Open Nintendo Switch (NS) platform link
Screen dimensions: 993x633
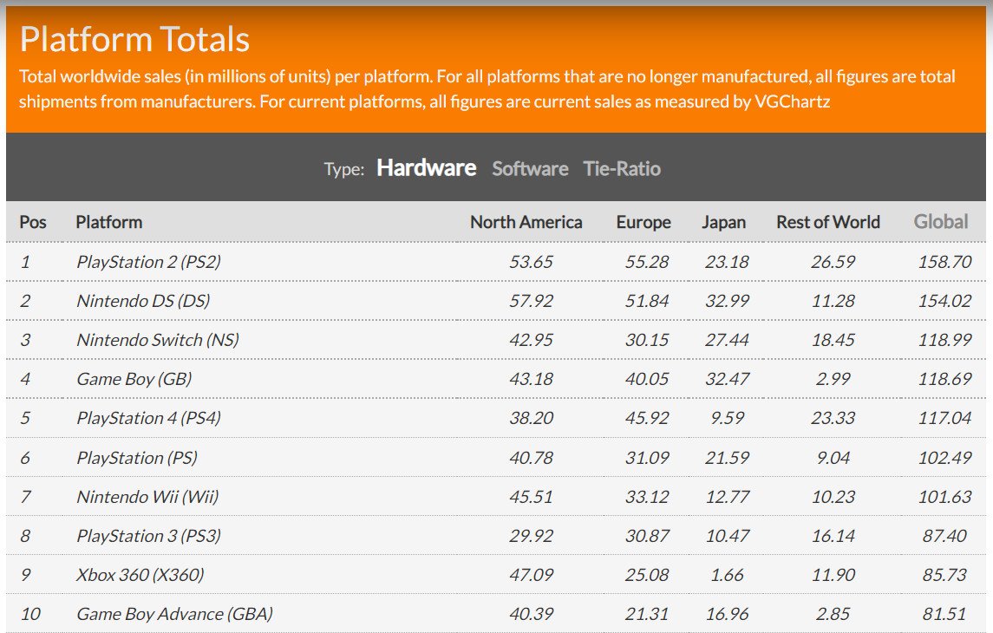coord(158,341)
